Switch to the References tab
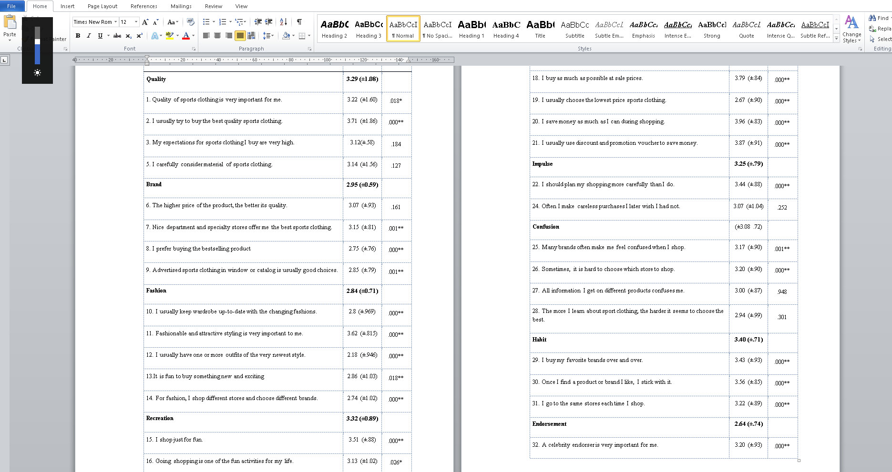This screenshot has width=892, height=472. click(144, 6)
